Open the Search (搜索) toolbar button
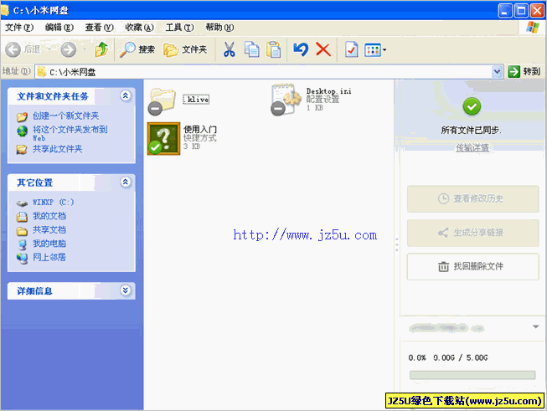The width and height of the screenshot is (547, 411). (137, 49)
